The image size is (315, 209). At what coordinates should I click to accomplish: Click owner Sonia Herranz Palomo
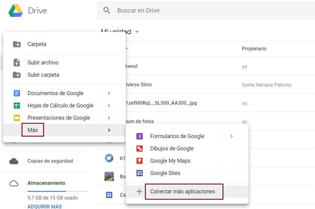click(267, 85)
